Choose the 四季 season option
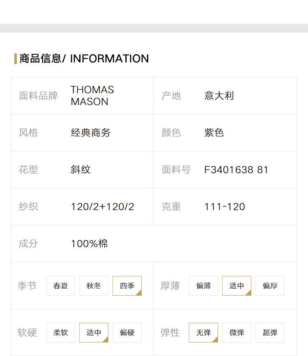The image size is (308, 356). click(127, 286)
